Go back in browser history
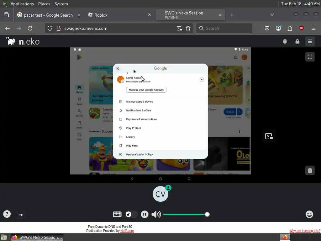Screen dimensions: 321x241 pyautogui.click(x=8, y=28)
